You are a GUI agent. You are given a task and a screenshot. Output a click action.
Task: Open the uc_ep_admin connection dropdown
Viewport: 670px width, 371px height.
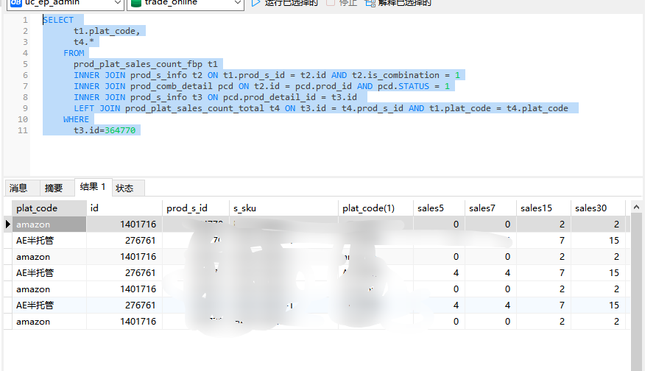coord(116,3)
